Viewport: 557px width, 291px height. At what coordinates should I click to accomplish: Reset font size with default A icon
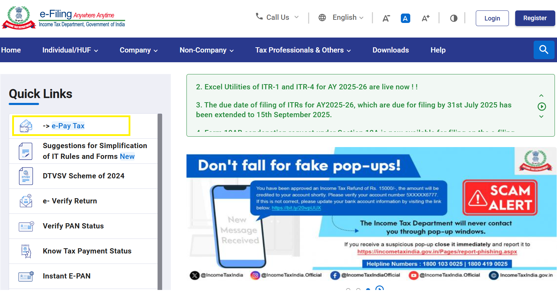(405, 18)
